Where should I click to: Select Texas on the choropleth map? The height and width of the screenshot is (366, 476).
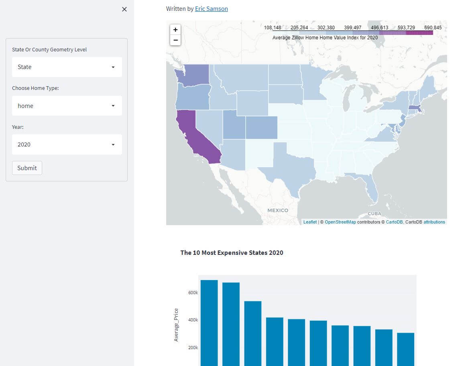289,169
